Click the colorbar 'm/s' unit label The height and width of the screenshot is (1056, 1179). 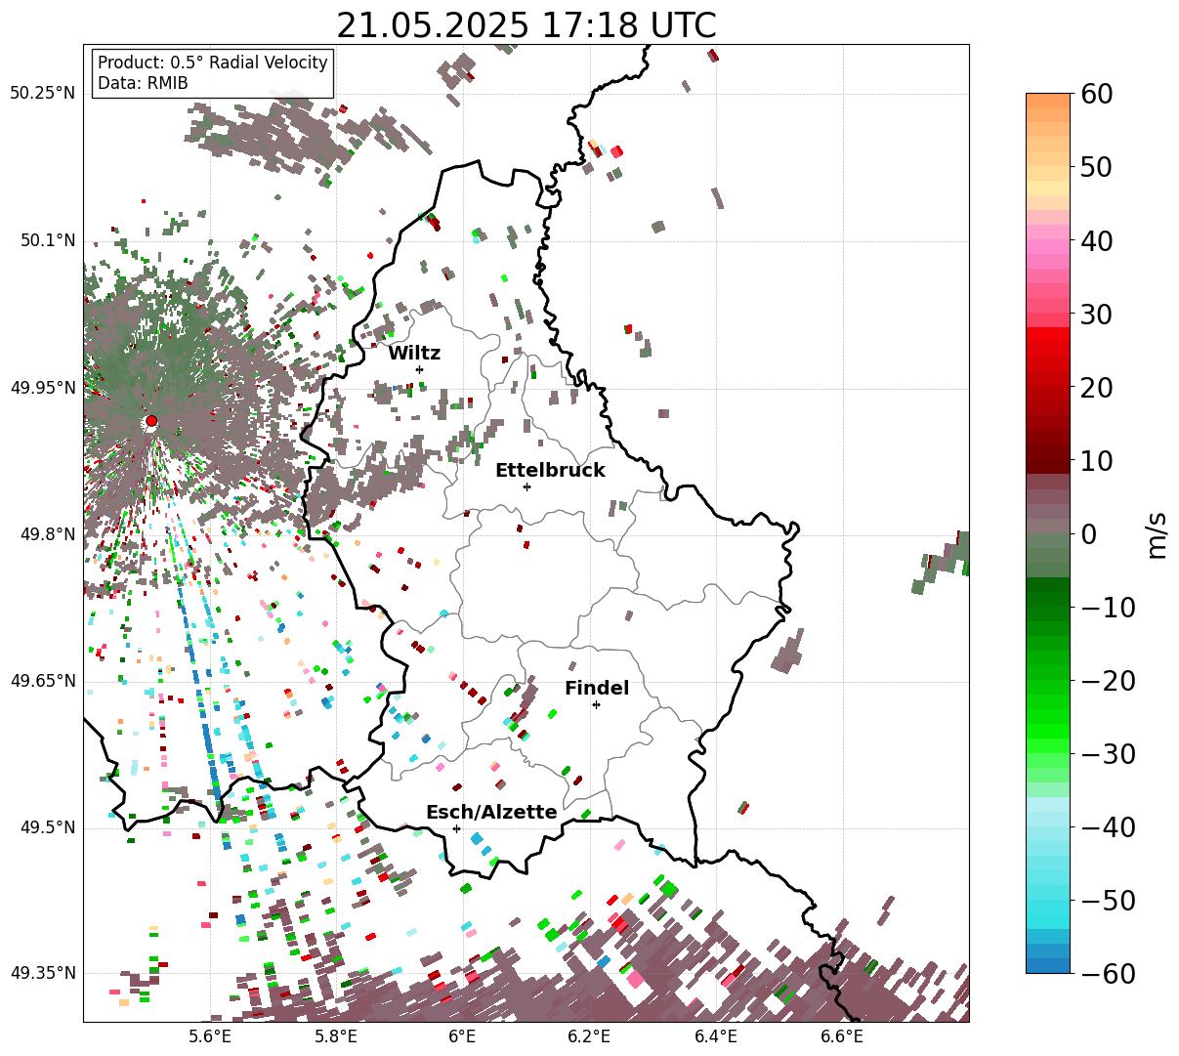coord(1157,533)
